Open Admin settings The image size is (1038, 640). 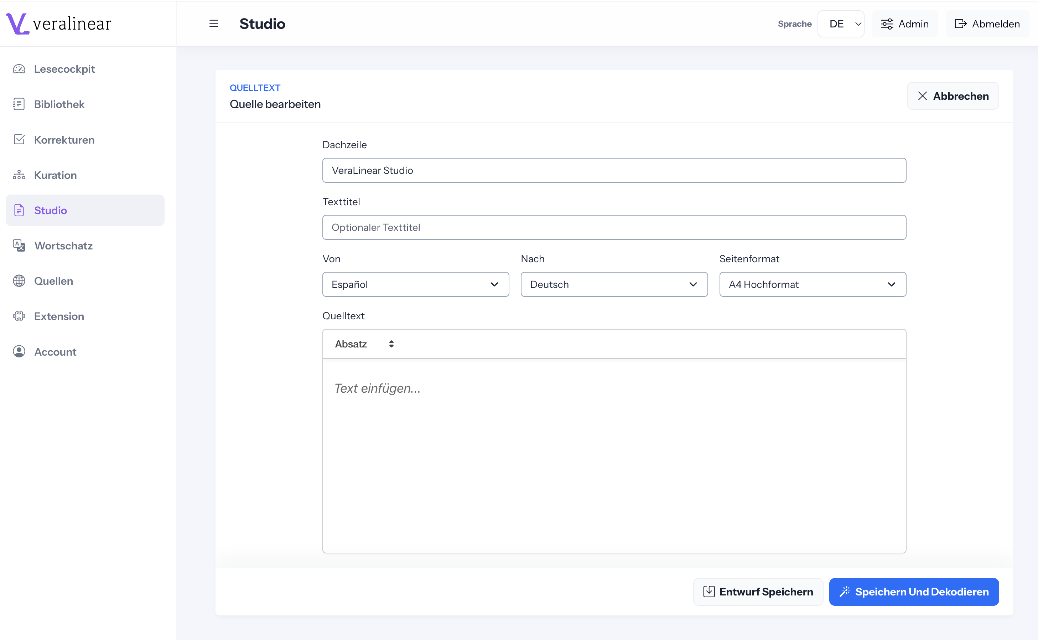pos(905,24)
